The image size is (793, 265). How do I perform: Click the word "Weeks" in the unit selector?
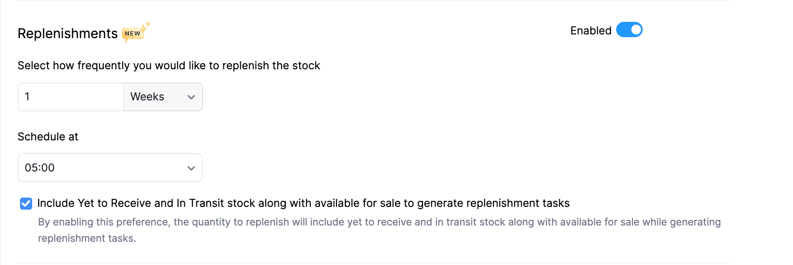coord(147,97)
